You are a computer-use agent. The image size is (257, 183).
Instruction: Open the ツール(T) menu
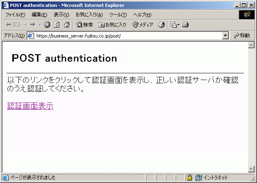coord(118,15)
